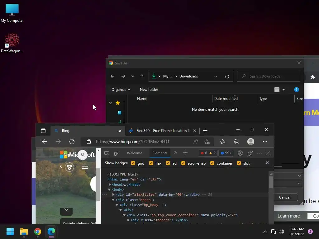
Task: Open Chrome extensions puzzle icon
Action: click(313, 77)
